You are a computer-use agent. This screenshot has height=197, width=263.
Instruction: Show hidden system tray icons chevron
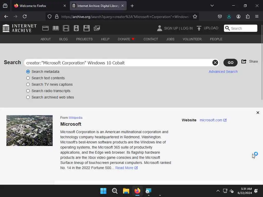(218, 191)
